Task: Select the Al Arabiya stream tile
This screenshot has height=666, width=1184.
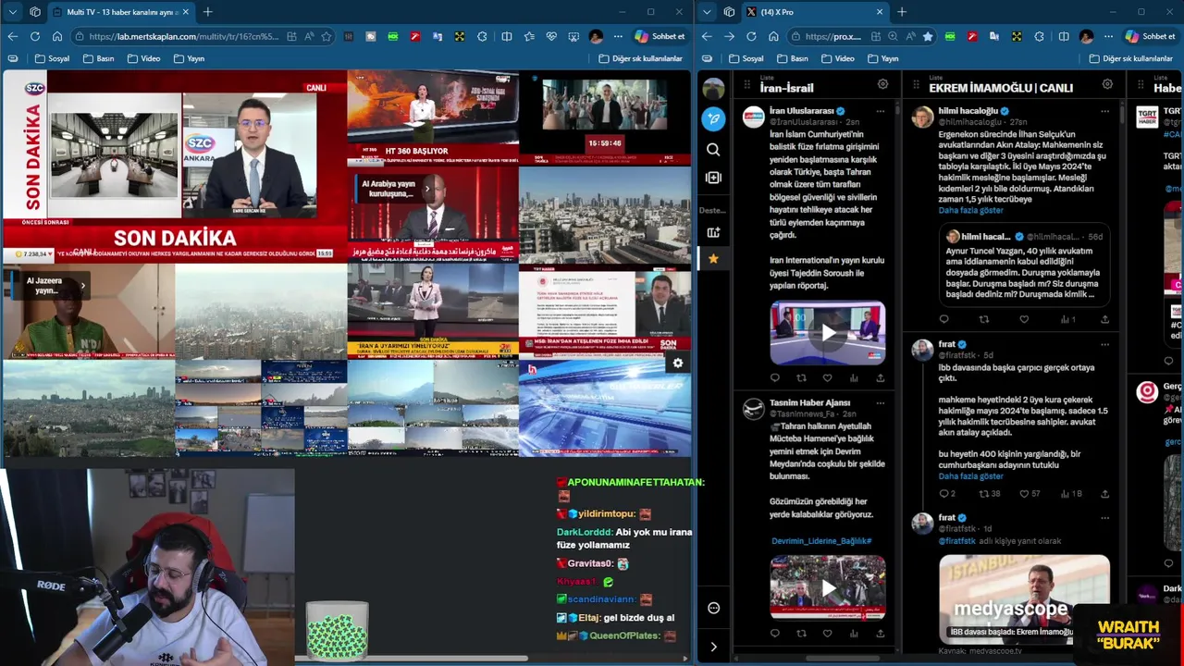Action: (433, 214)
